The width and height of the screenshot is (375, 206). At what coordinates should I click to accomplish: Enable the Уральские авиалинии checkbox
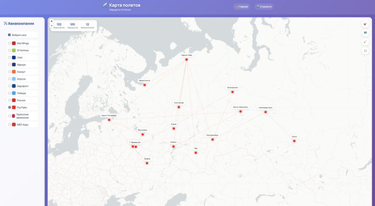tap(10, 116)
